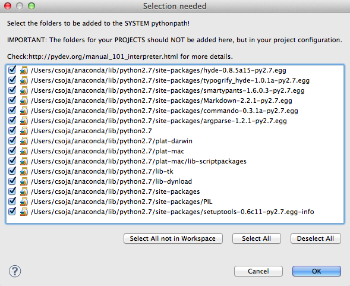
Task: Click the Select All button
Action: tap(257, 238)
